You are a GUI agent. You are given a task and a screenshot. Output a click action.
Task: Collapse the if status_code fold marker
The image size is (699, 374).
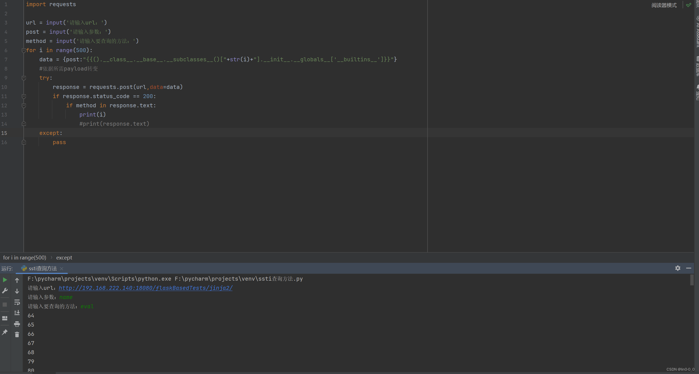coord(24,96)
